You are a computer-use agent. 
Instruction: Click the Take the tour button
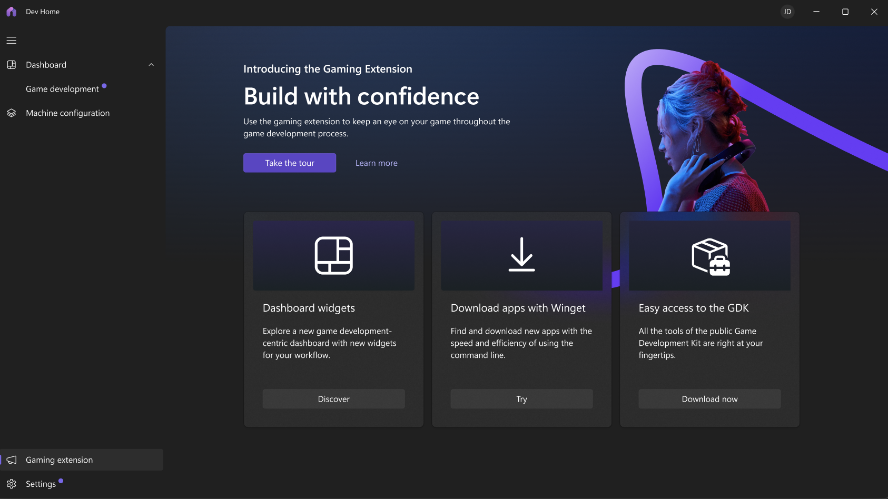(290, 163)
